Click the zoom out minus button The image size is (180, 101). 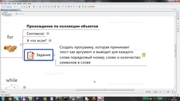point(161,92)
